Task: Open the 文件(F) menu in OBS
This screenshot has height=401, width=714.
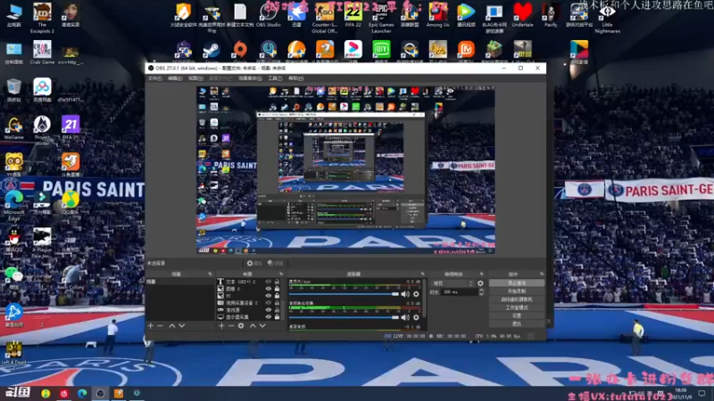Action: pos(154,78)
